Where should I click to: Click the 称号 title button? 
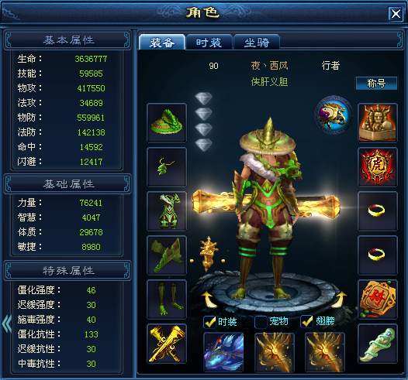(x=376, y=84)
